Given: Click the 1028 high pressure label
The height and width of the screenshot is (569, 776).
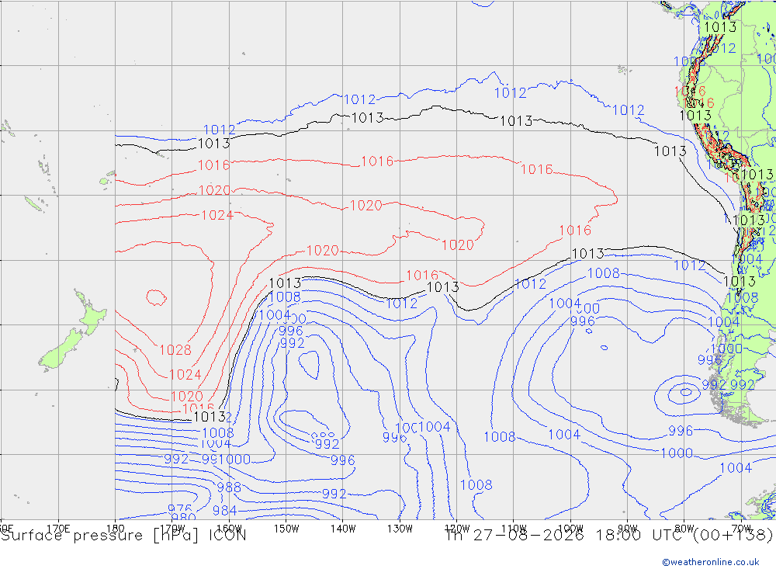Looking at the screenshot, I should click(175, 349).
